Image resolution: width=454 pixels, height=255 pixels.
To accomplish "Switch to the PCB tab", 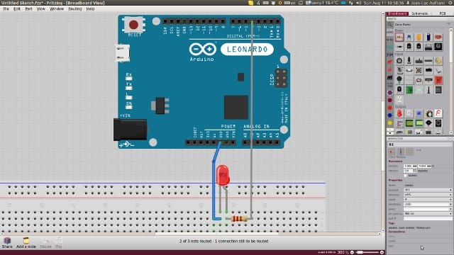I will tap(442, 13).
